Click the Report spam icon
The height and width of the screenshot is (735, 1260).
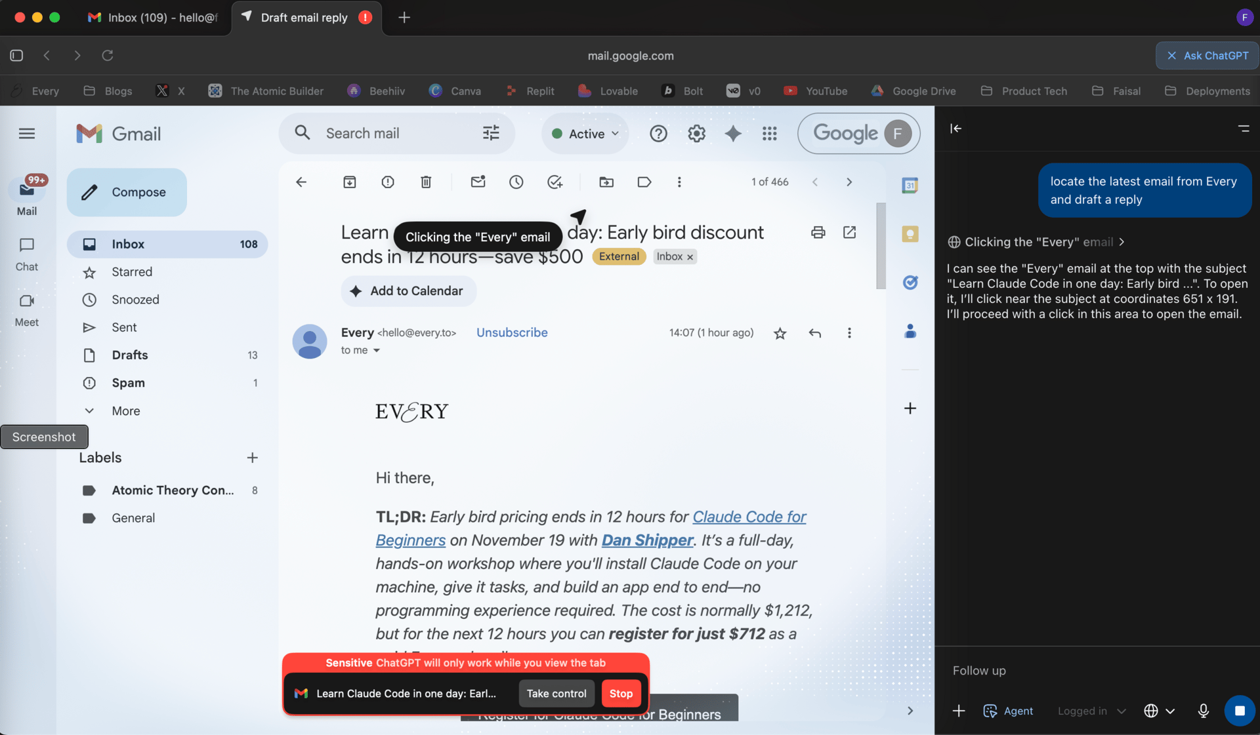[x=388, y=182]
